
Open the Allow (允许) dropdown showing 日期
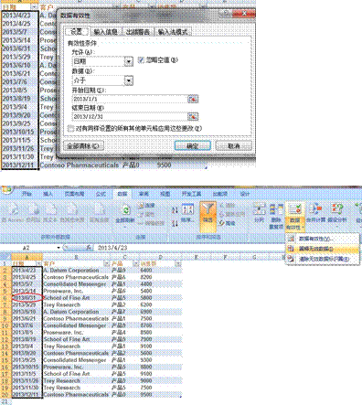(129, 61)
